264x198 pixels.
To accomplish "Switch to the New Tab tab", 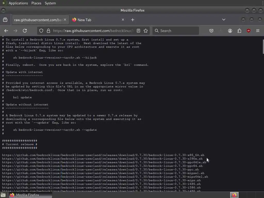I will point(98,20).
